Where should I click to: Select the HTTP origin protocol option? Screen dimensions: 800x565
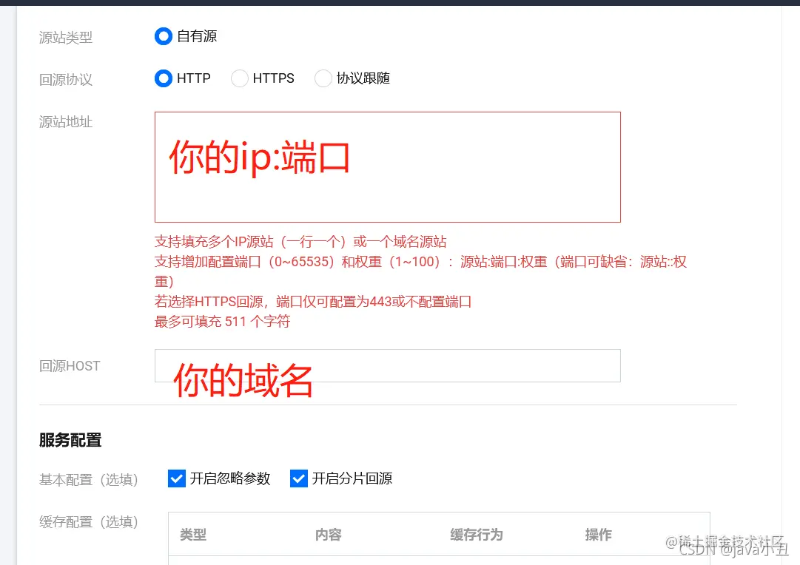point(163,78)
